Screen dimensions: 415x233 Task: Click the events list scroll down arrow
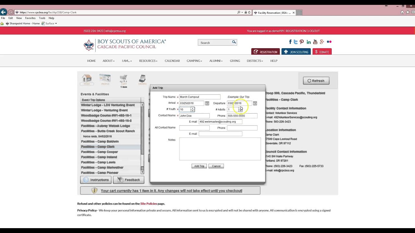pyautogui.click(x=142, y=172)
